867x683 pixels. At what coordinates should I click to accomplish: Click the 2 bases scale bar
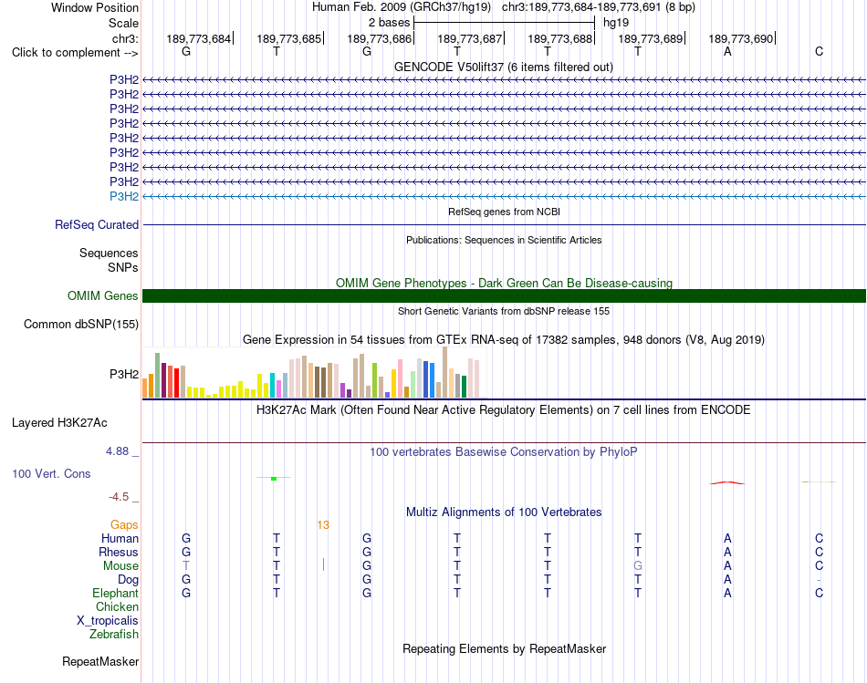point(504,23)
